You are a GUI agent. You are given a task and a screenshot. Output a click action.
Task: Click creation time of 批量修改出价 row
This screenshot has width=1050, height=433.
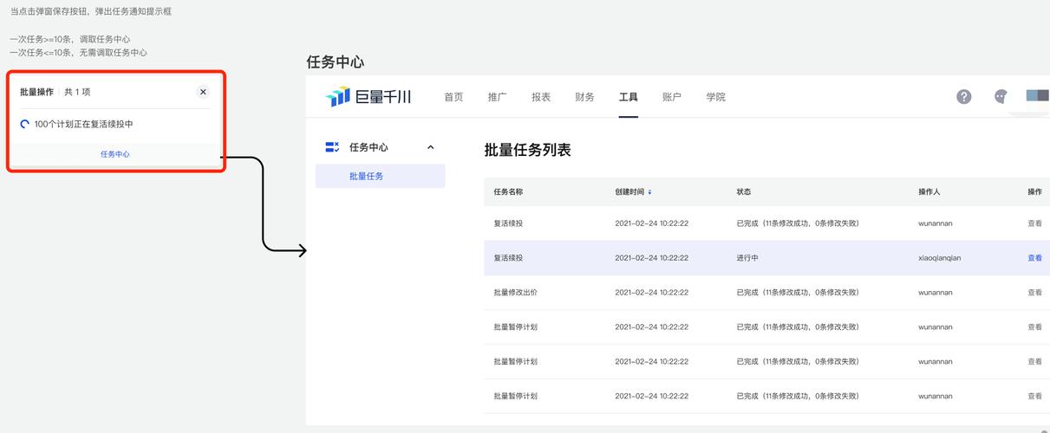[x=651, y=293]
